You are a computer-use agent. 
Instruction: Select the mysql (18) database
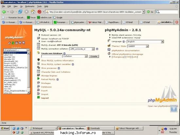point(9,76)
